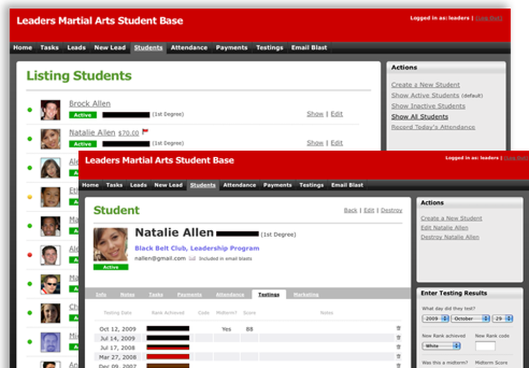Viewport: 529px width, 368px height.
Task: Open the testing year dropdown showing 2009
Action: click(x=435, y=318)
